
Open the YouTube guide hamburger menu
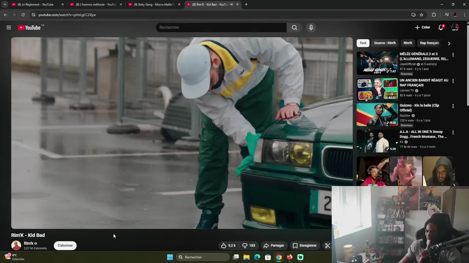9,27
